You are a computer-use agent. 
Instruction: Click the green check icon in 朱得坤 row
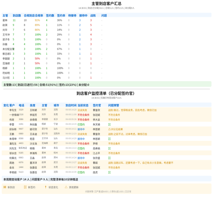click(109, 139)
